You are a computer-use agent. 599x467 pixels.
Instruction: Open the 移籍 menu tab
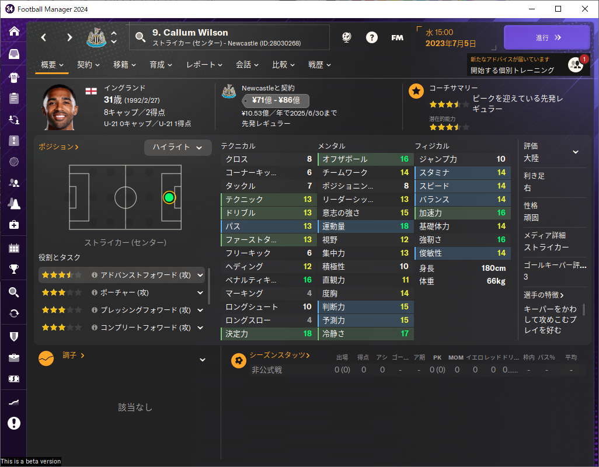pyautogui.click(x=124, y=65)
